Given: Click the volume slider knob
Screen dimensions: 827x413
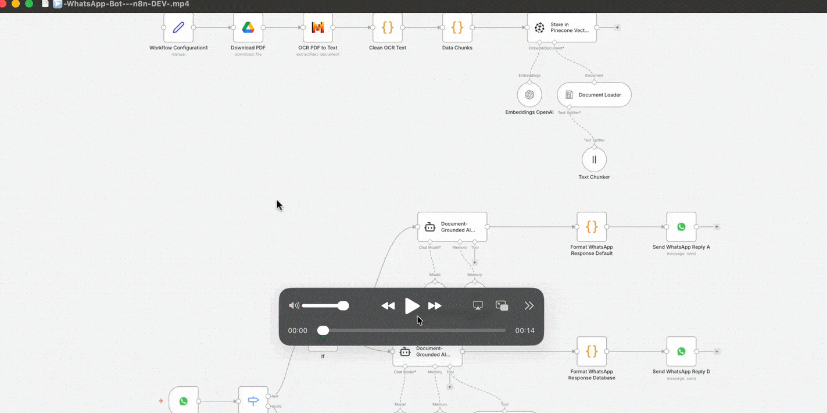Looking at the screenshot, I should [x=343, y=306].
